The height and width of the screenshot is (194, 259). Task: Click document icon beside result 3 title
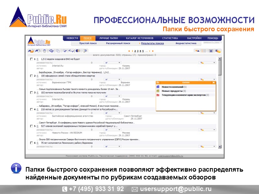(x=38, y=93)
